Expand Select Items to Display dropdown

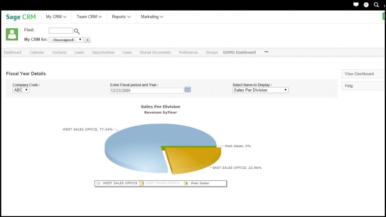coord(260,90)
